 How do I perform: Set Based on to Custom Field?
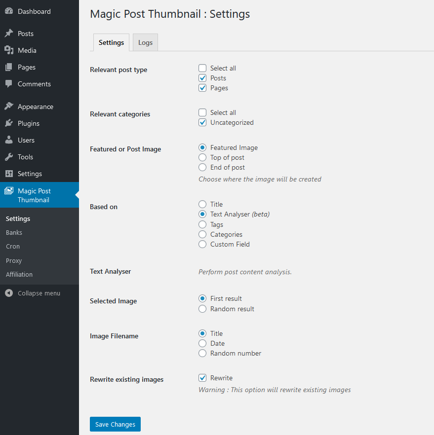pyautogui.click(x=202, y=244)
